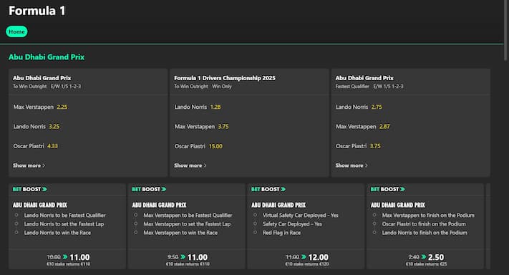
Task: Click Lando Norris to set the Fastest Lap
Action: coord(64,223)
